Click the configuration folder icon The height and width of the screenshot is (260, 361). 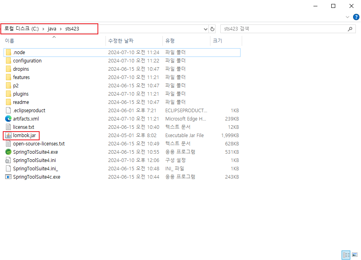(8, 60)
